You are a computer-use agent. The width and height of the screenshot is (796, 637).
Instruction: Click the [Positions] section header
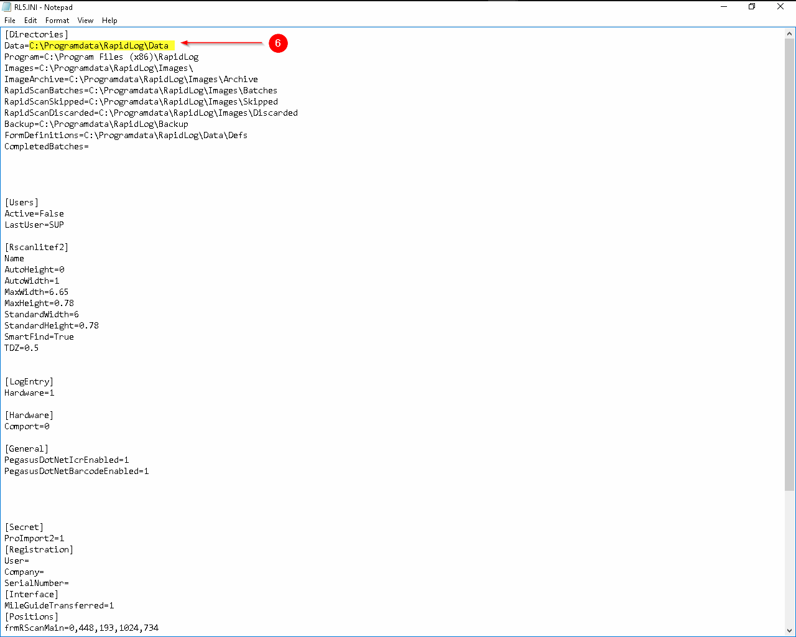[31, 616]
